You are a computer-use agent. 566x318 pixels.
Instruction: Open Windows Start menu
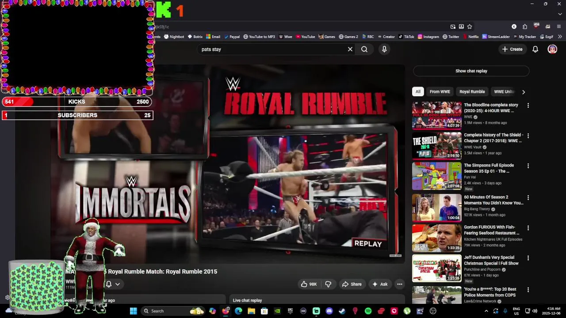[x=133, y=311]
